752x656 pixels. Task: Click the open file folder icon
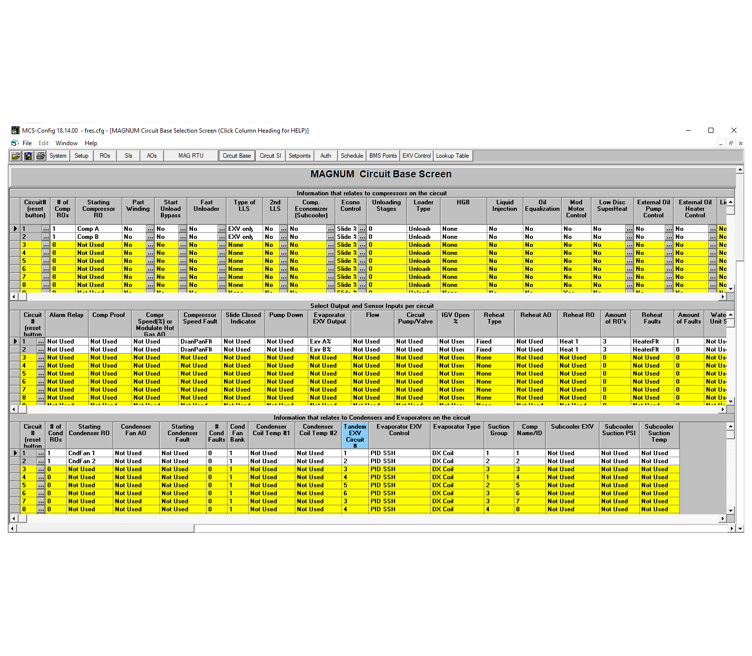[16, 156]
